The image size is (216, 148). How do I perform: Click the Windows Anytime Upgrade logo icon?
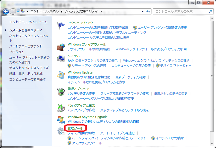[x=61, y=119]
